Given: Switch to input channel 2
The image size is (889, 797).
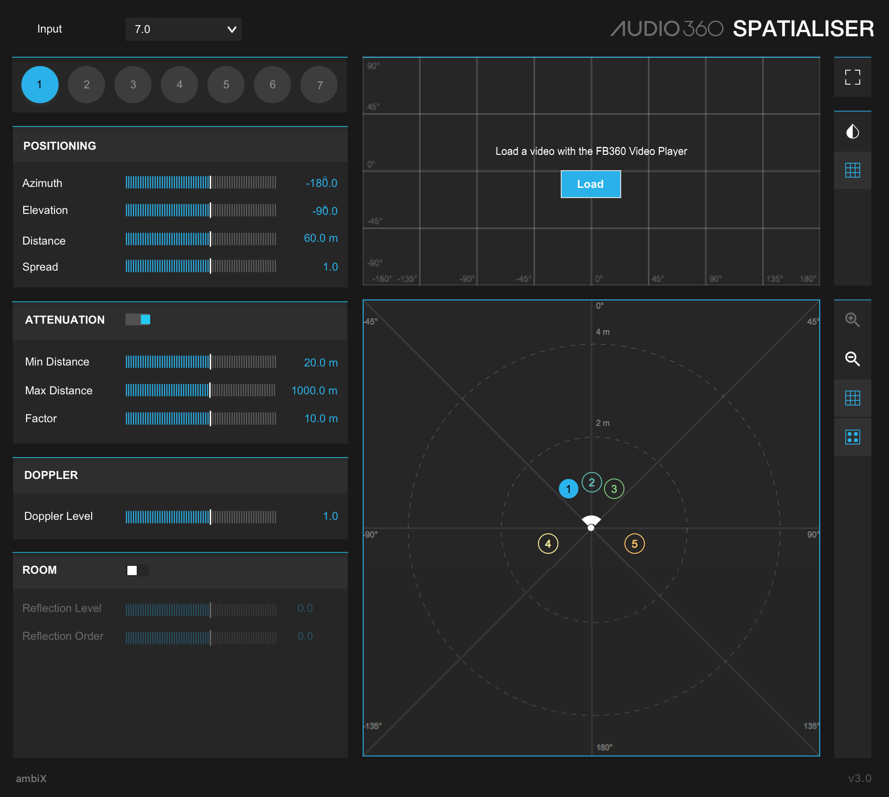Looking at the screenshot, I should click(x=86, y=85).
